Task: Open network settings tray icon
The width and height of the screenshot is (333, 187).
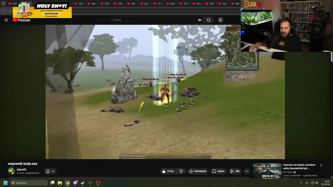Action: [x=312, y=183]
